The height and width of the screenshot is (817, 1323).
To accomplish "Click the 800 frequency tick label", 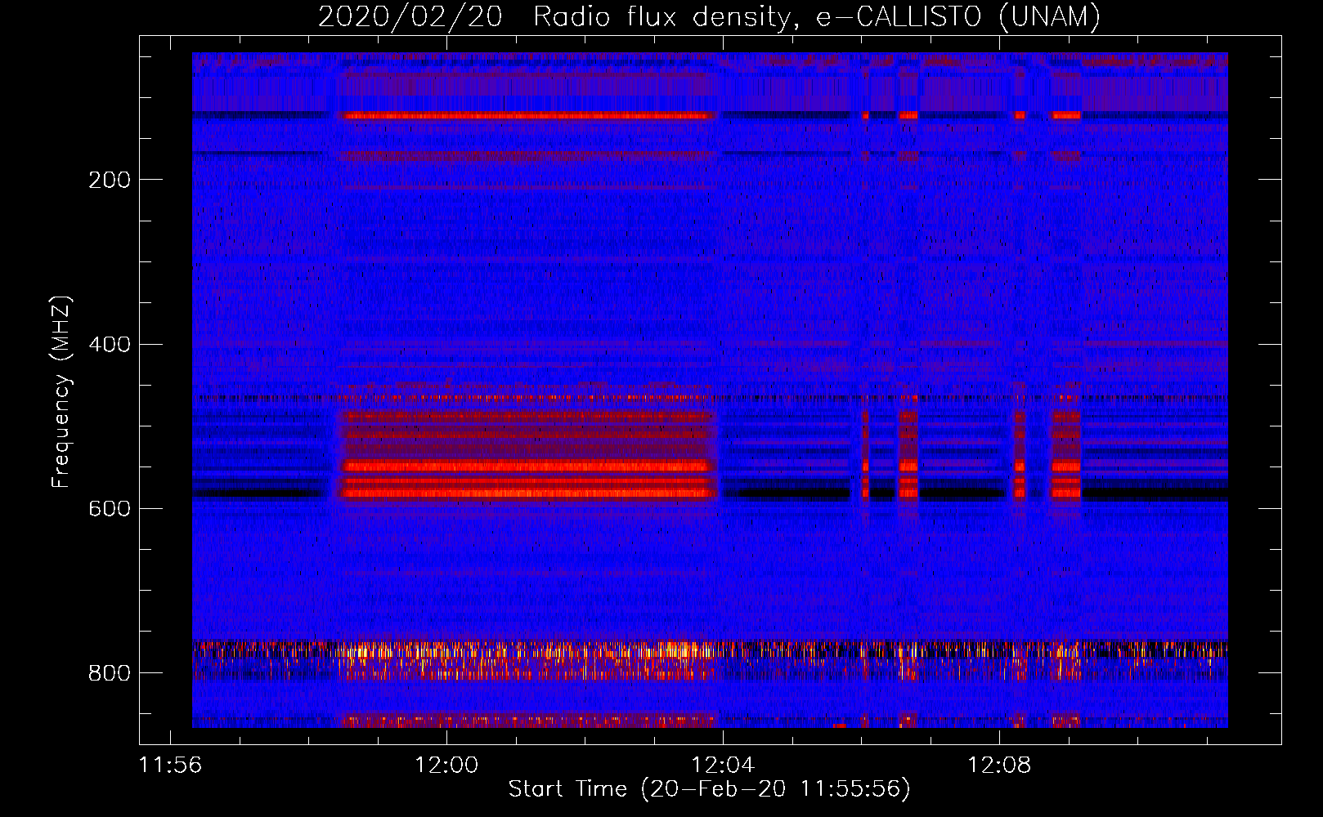I will click(x=109, y=672).
